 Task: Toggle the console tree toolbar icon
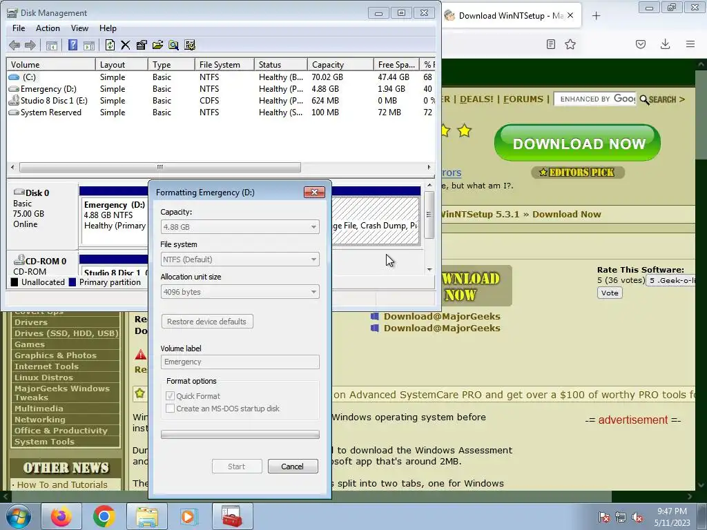click(x=52, y=45)
